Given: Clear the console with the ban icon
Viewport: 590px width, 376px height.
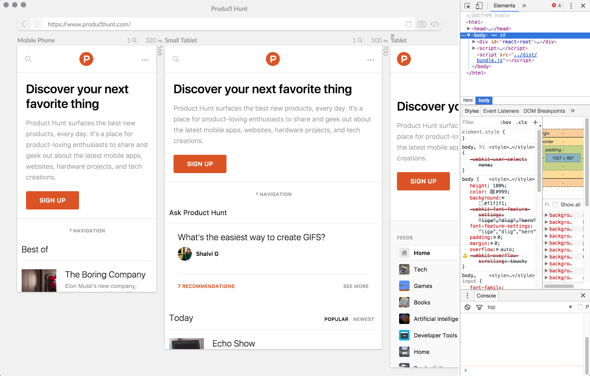Looking at the screenshot, I should tap(468, 307).
